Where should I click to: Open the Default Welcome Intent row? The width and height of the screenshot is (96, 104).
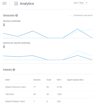(x=48, y=87)
